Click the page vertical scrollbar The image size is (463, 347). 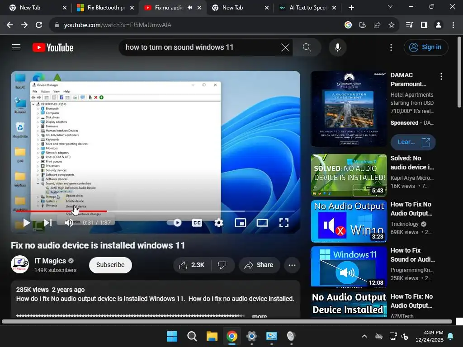click(459, 72)
